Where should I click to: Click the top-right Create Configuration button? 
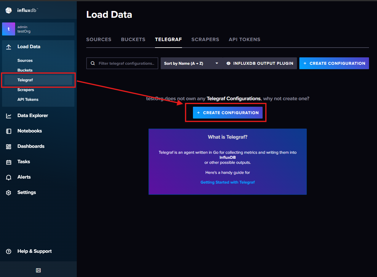click(x=334, y=63)
